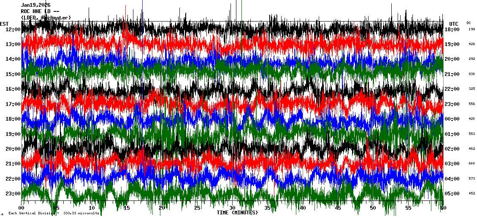Click the 15 minute tick label
Screen dimensions: 477x219
pos(127,208)
